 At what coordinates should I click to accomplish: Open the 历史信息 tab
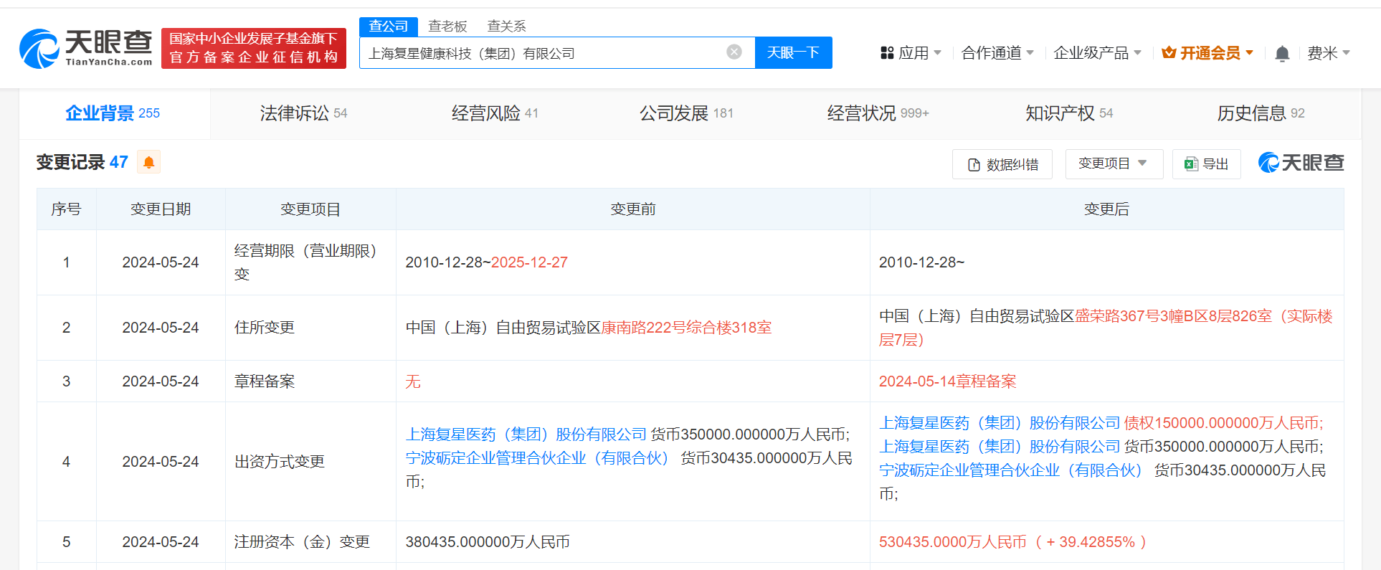pos(1261,113)
